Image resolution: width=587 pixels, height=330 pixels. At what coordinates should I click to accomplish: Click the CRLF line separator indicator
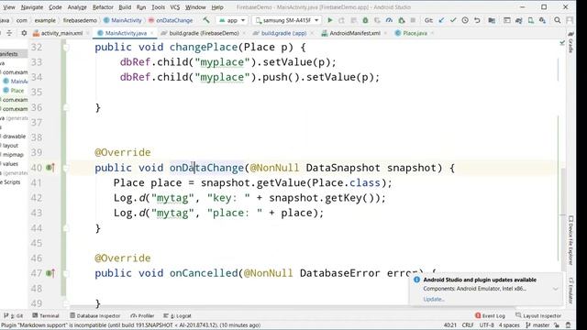click(x=468, y=325)
